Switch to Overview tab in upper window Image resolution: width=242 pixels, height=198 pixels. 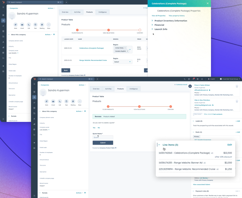pos(65,12)
